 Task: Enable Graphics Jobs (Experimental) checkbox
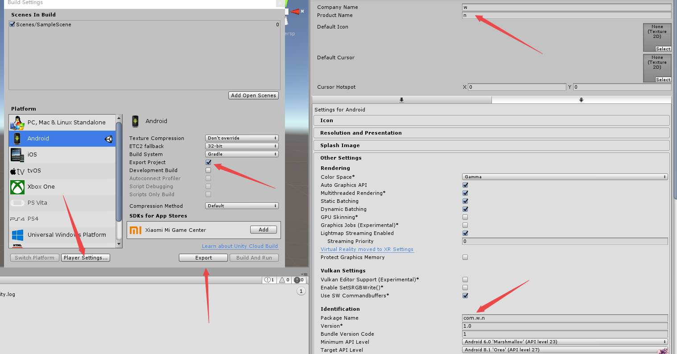(465, 225)
